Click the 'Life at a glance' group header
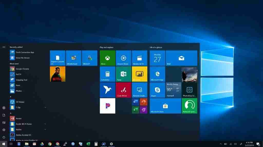Image resolution: width=263 pixels, height=147 pixels. point(156,47)
